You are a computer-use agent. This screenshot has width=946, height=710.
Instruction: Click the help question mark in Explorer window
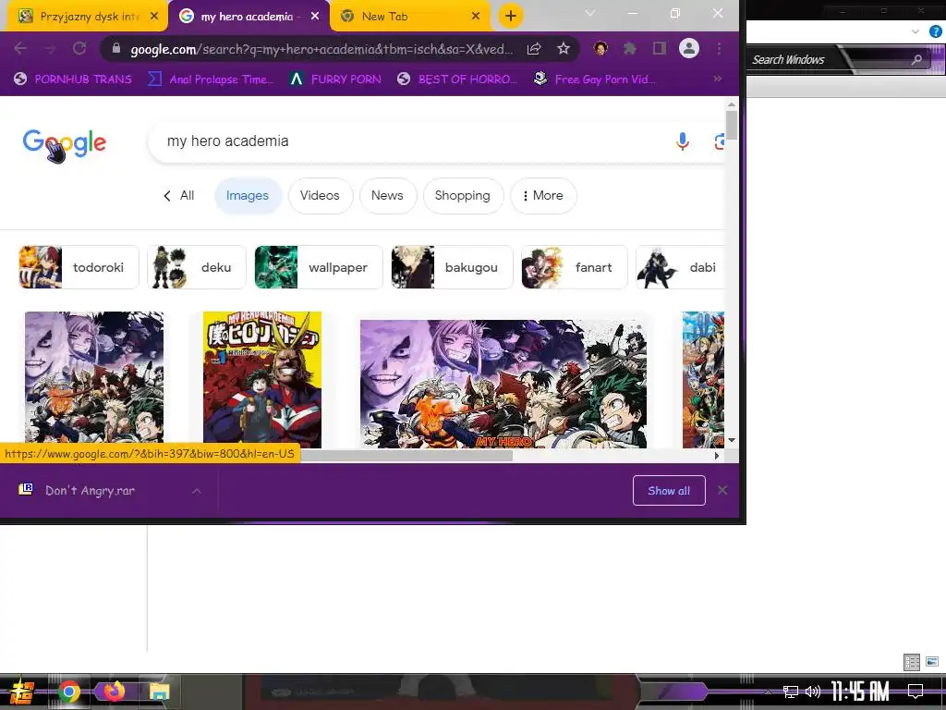(x=935, y=31)
